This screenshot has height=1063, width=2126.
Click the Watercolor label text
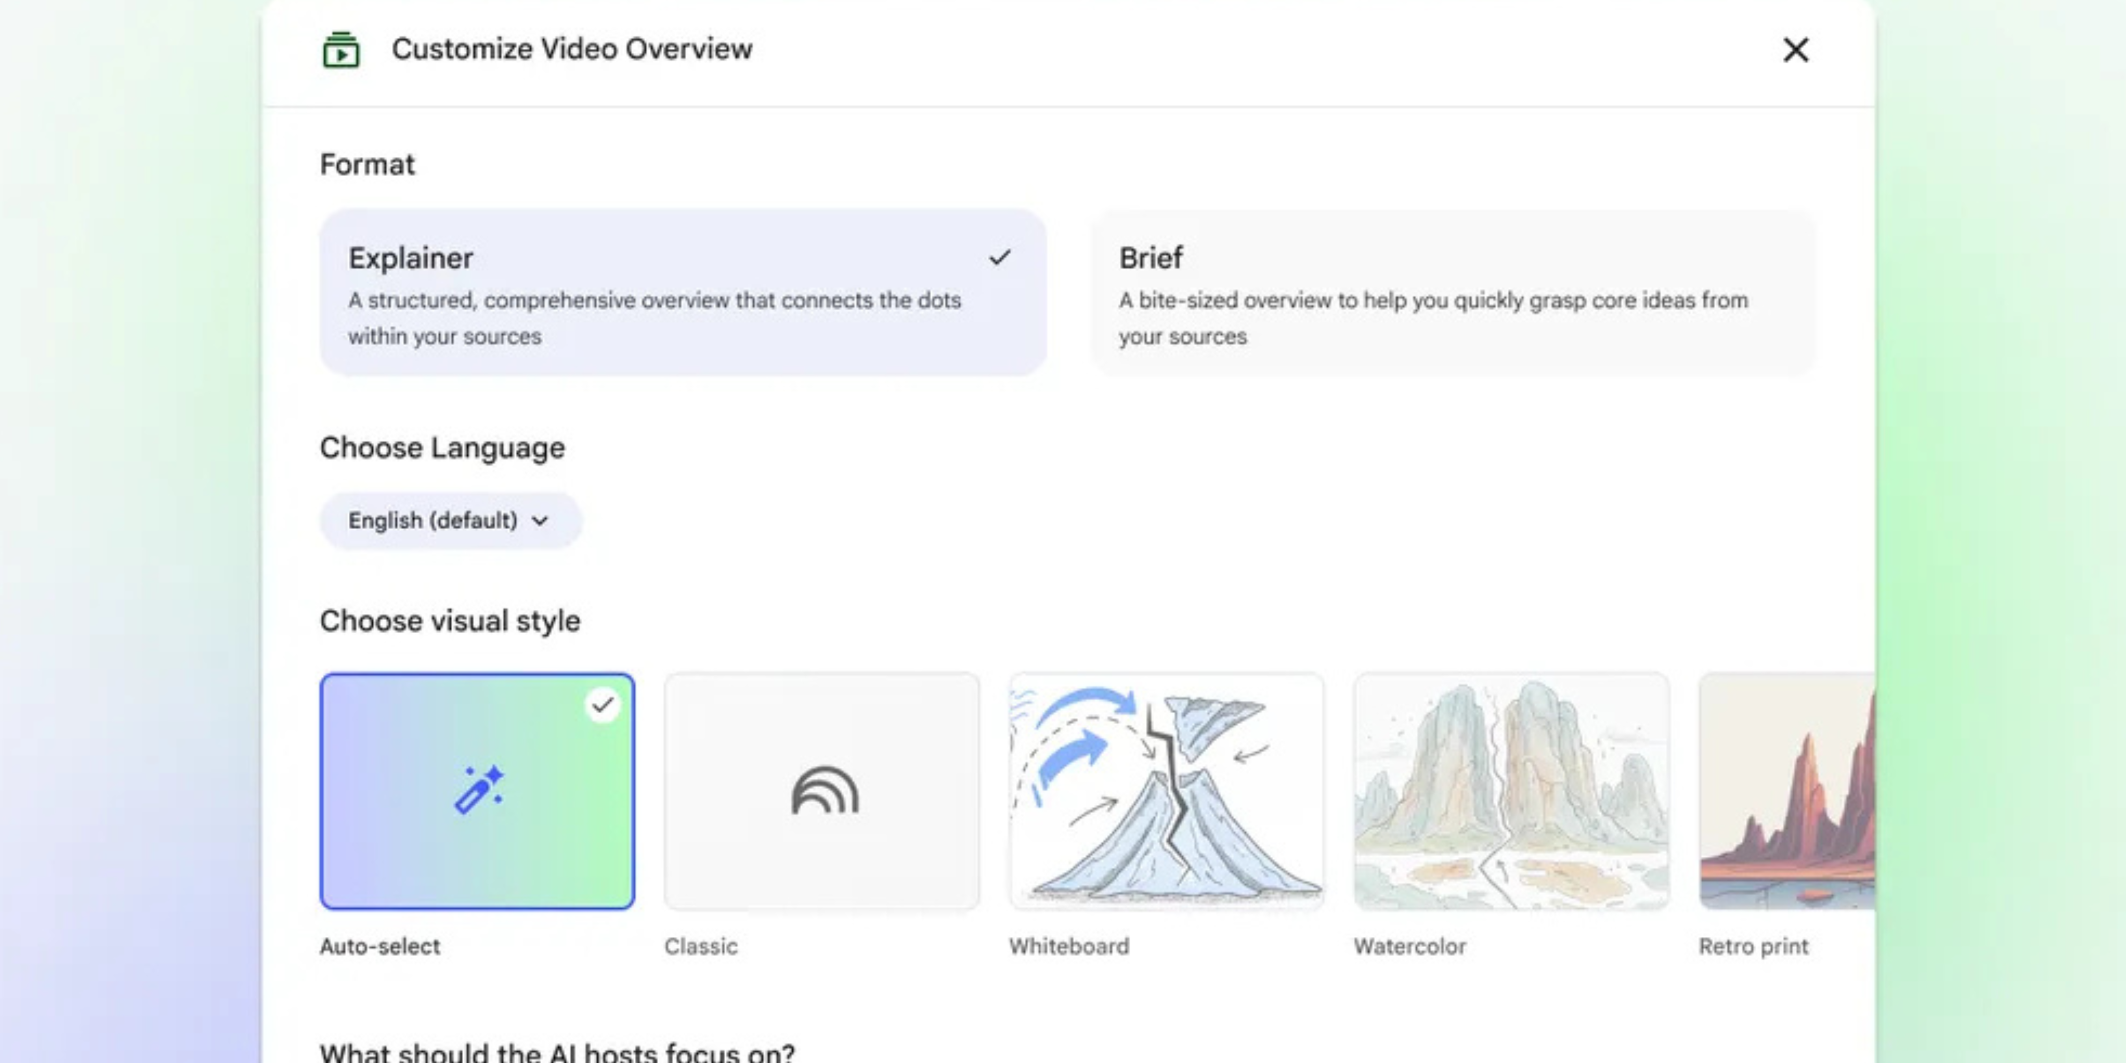click(x=1410, y=947)
